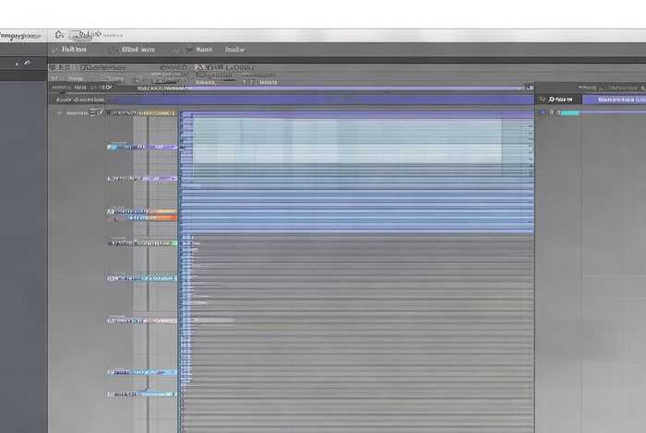Open the dropdown field in the top track row
The image size is (646, 433).
coord(143,112)
